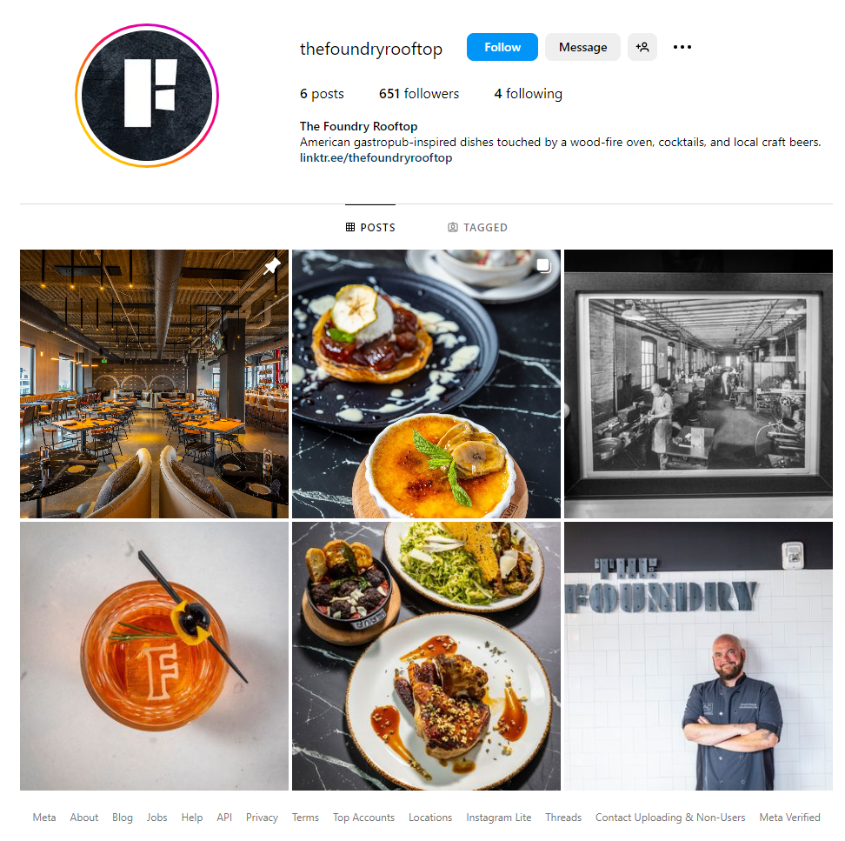
Task: Open the linktr.ee/thefoundryrooftop link
Action: coord(376,158)
